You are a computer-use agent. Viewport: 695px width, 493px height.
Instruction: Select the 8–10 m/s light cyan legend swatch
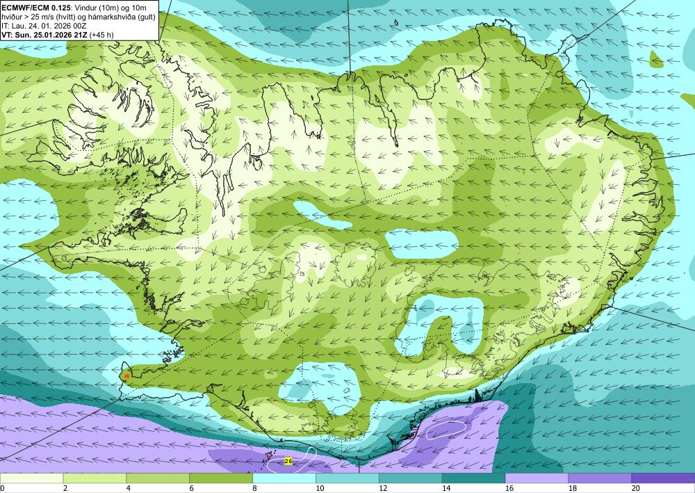(x=284, y=478)
